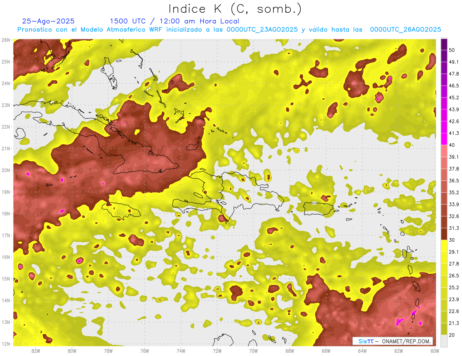Click the colorbar label '39.1'

point(454,157)
